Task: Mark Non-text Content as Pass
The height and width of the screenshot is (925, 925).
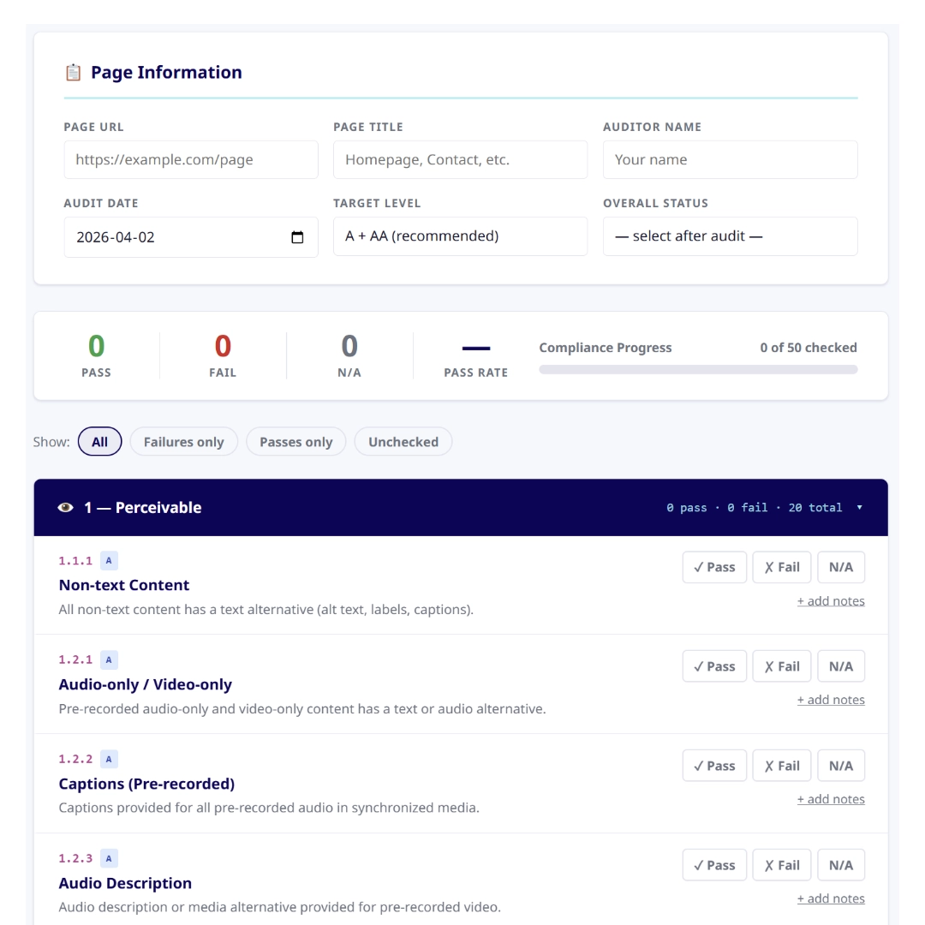Action: click(714, 567)
